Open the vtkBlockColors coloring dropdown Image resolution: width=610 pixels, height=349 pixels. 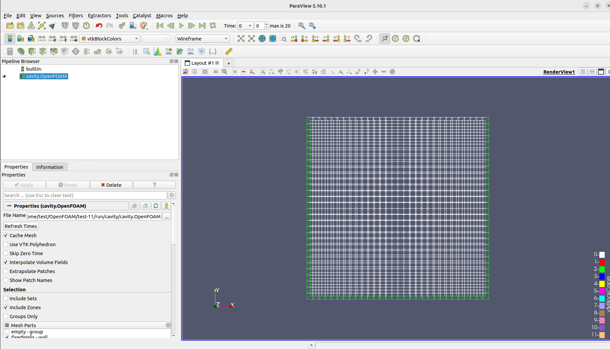(109, 38)
